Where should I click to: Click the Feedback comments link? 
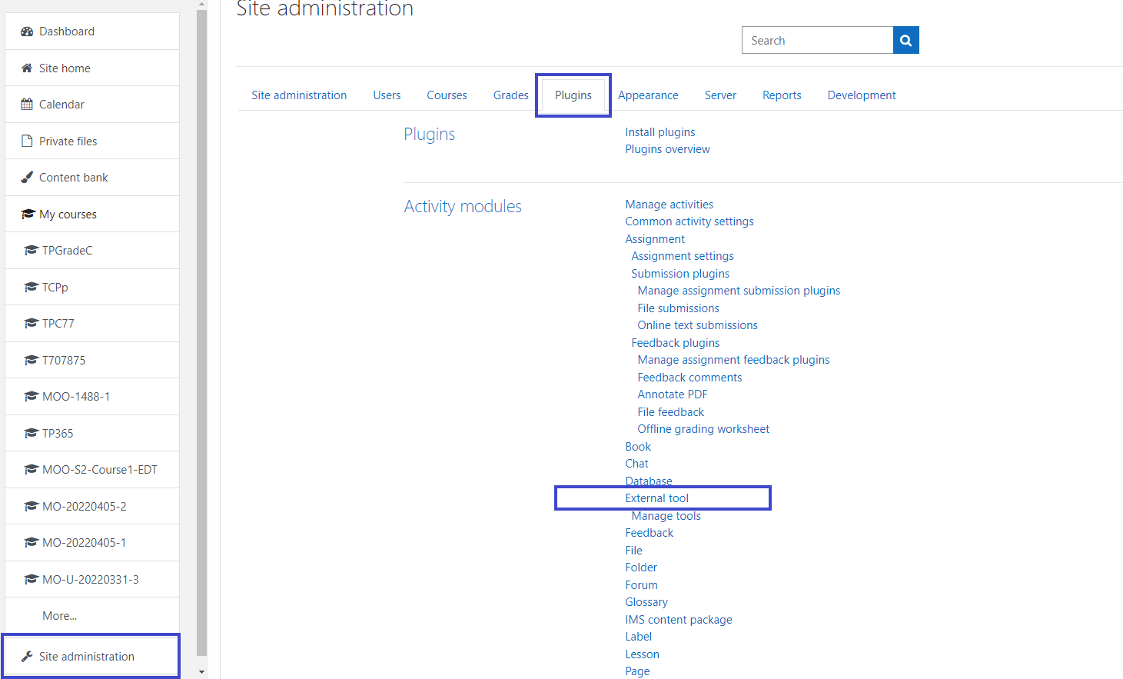tap(689, 377)
